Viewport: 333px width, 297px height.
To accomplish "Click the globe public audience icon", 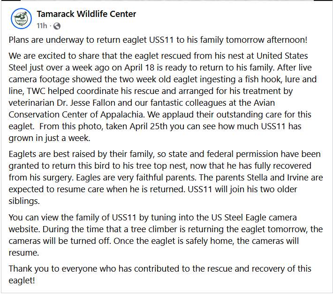I will tap(57, 26).
